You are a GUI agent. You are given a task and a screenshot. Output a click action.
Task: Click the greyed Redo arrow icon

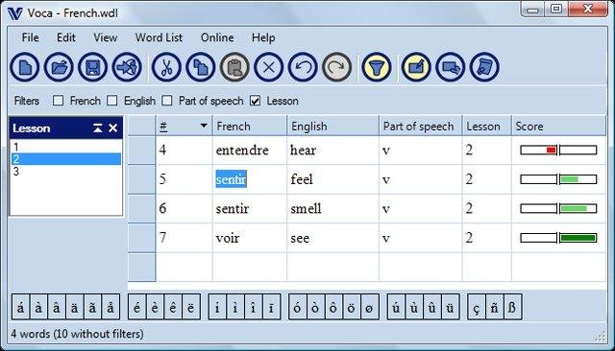[x=336, y=67]
